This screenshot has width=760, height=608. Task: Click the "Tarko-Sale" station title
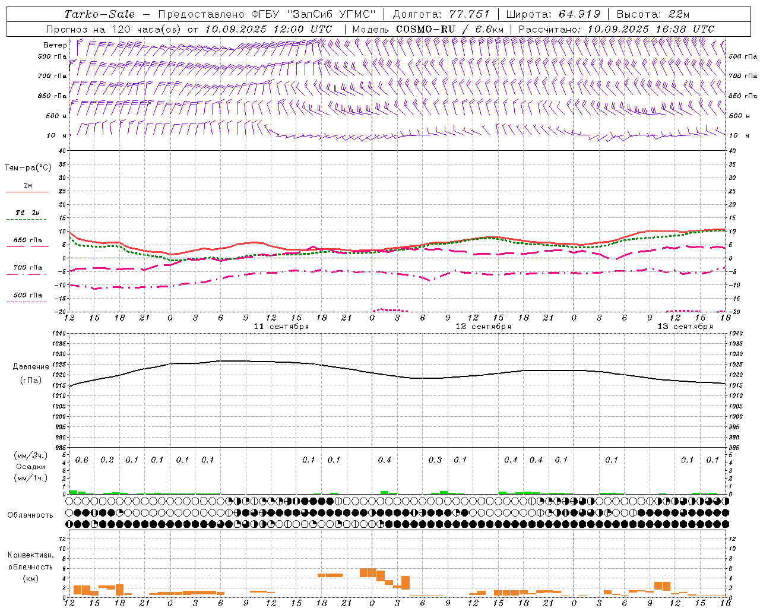[x=99, y=14]
